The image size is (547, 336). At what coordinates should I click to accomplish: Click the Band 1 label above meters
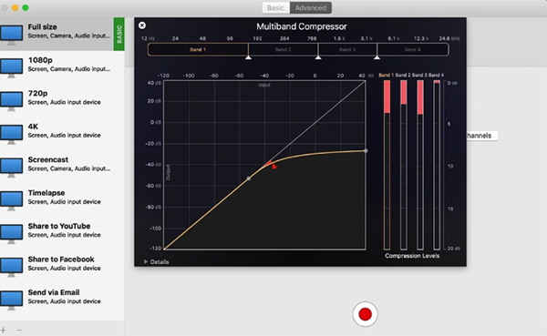tap(387, 75)
